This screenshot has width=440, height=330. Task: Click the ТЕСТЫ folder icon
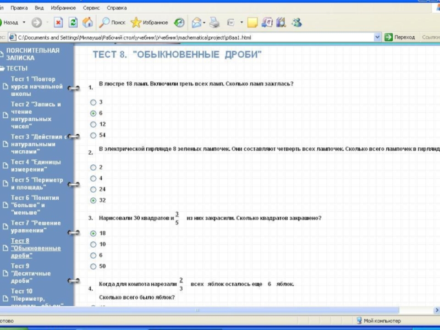tap(2, 68)
